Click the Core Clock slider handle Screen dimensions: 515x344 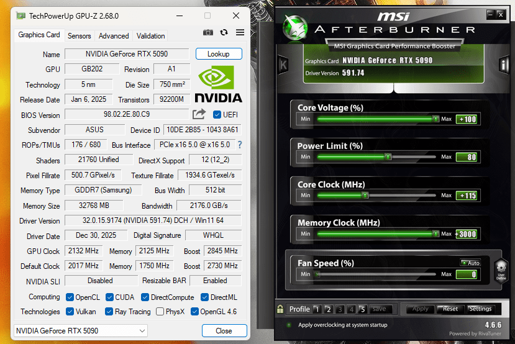click(x=365, y=196)
